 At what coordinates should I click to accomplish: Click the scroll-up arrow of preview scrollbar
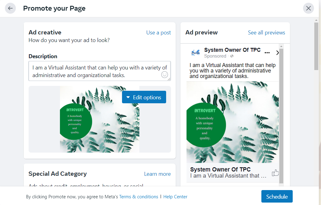coord(281,46)
